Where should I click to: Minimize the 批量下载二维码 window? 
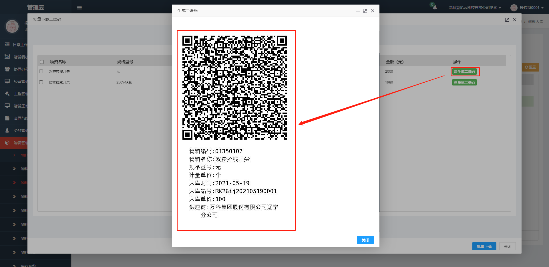[x=500, y=20]
